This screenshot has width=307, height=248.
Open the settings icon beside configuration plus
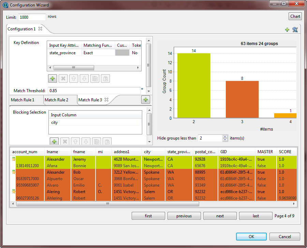pyautogui.click(x=295, y=30)
